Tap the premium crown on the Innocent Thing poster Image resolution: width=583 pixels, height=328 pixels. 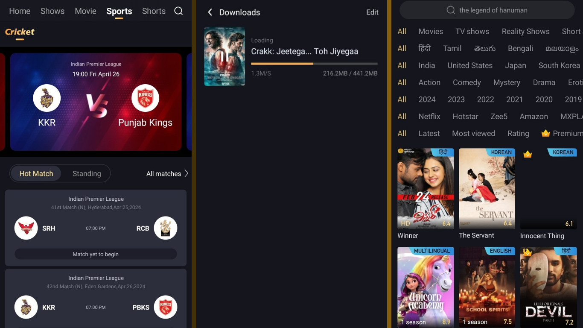[x=528, y=154]
